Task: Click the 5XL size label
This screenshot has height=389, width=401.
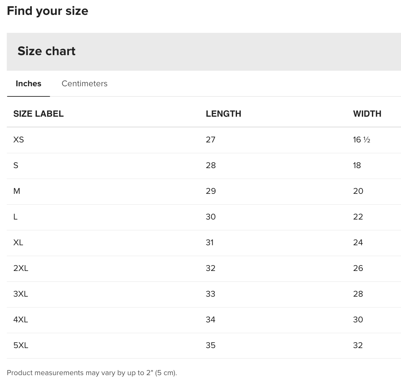Action: point(21,345)
